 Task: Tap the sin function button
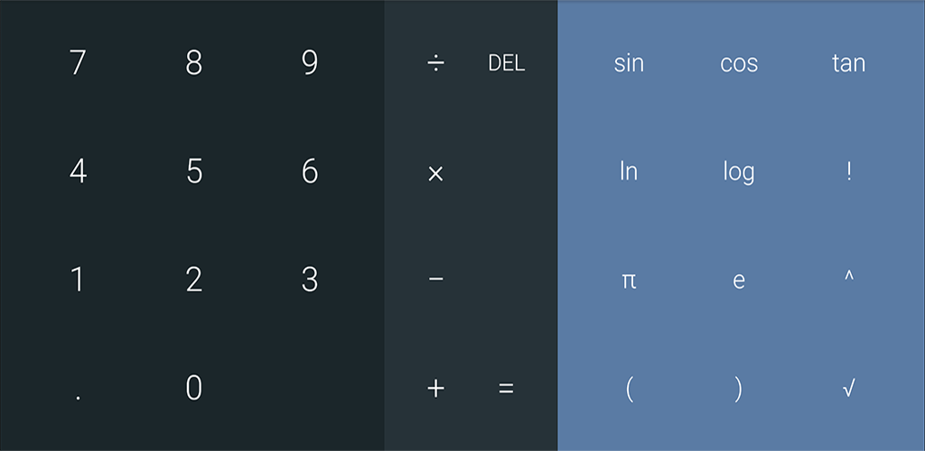[x=629, y=63]
